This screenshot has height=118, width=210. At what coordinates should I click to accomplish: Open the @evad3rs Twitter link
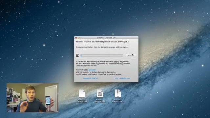pyautogui.click(x=93, y=70)
